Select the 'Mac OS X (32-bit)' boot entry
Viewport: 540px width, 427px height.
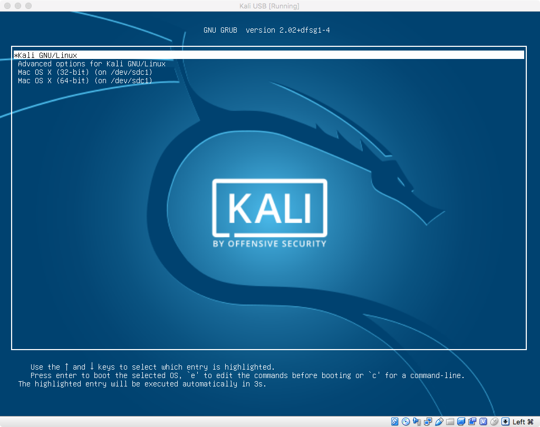click(85, 72)
